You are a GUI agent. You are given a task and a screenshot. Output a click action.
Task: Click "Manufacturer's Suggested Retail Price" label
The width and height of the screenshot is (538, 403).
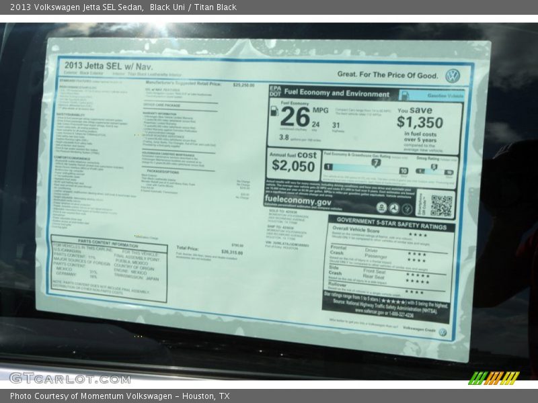click(183, 83)
